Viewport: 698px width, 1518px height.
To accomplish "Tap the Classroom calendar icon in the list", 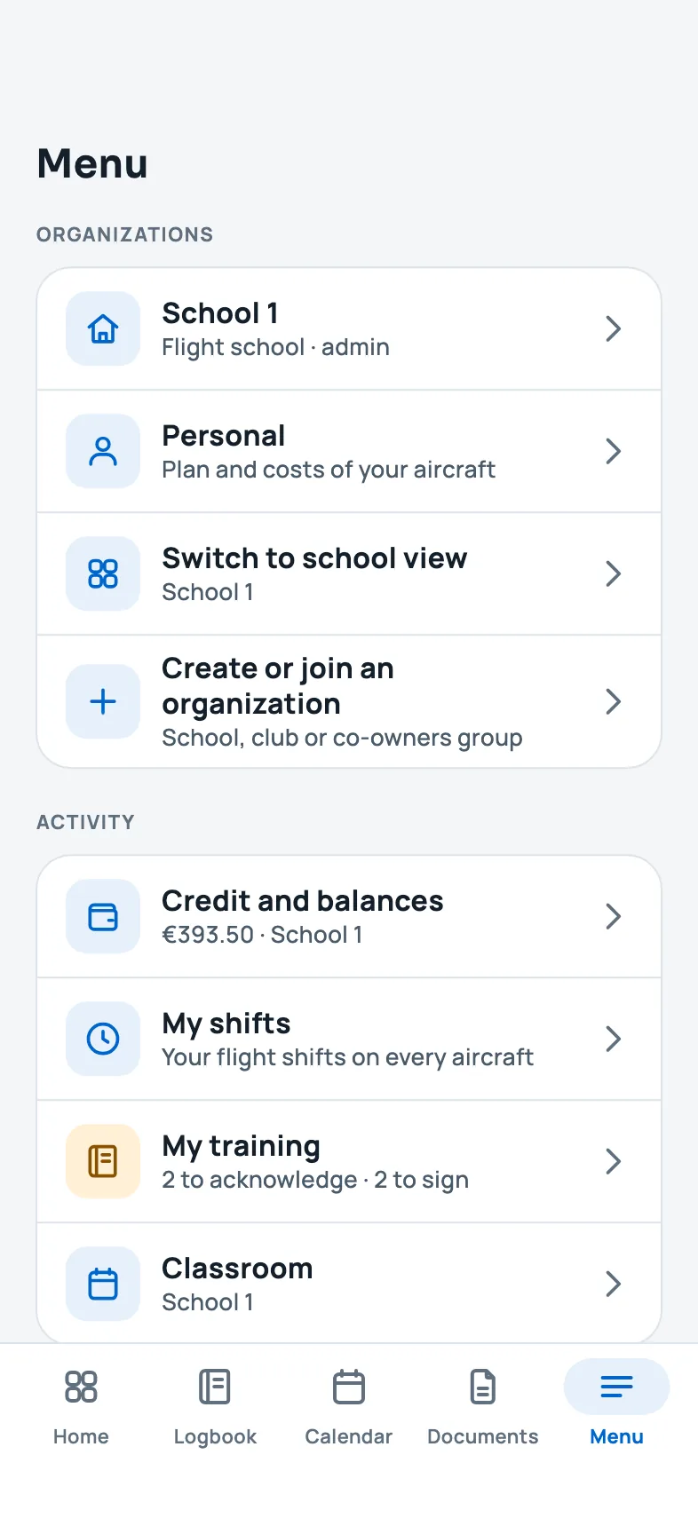I will click(x=103, y=1284).
